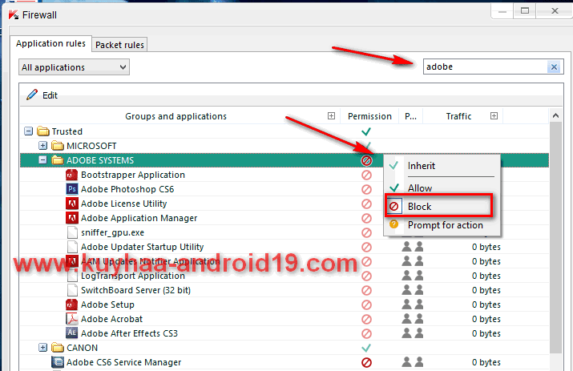Select the Application rules tab
This screenshot has width=573, height=371.
tap(50, 43)
